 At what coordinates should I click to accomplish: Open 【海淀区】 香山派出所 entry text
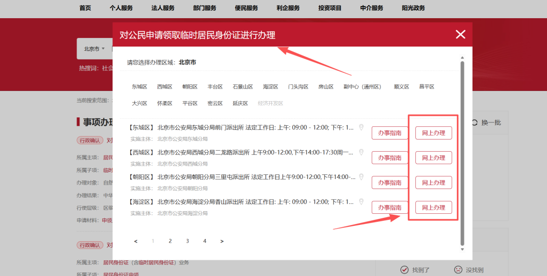coord(241,202)
